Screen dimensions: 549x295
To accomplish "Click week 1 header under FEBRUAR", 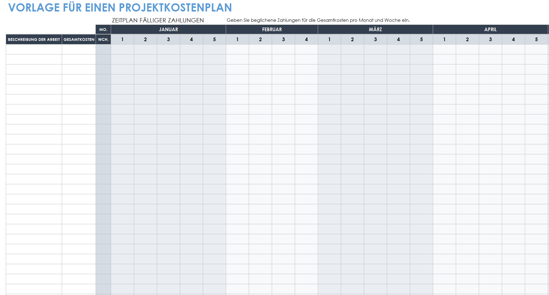I will (x=237, y=39).
